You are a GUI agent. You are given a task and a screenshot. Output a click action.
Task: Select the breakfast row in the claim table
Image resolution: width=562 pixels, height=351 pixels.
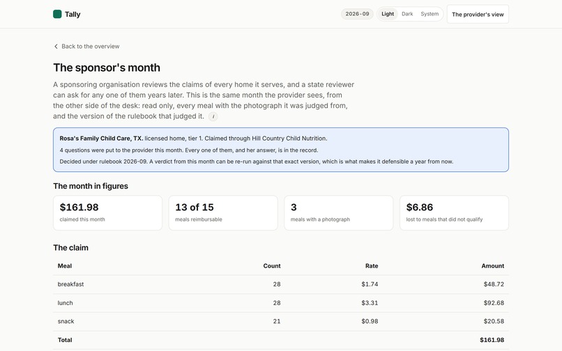280,284
